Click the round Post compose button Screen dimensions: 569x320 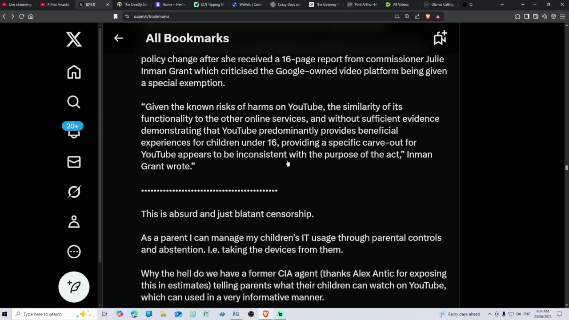point(74,287)
